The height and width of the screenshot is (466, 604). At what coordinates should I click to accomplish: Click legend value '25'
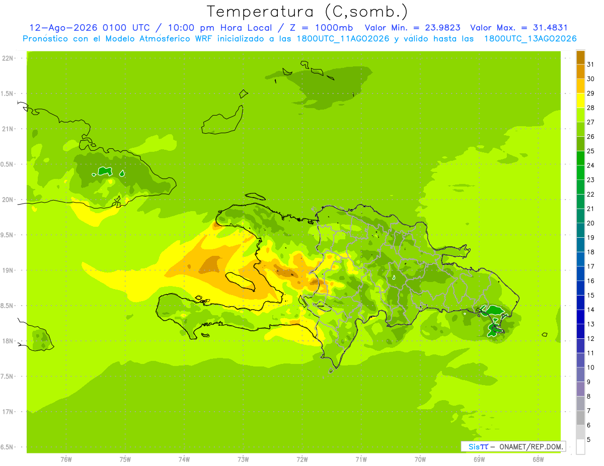coord(591,151)
